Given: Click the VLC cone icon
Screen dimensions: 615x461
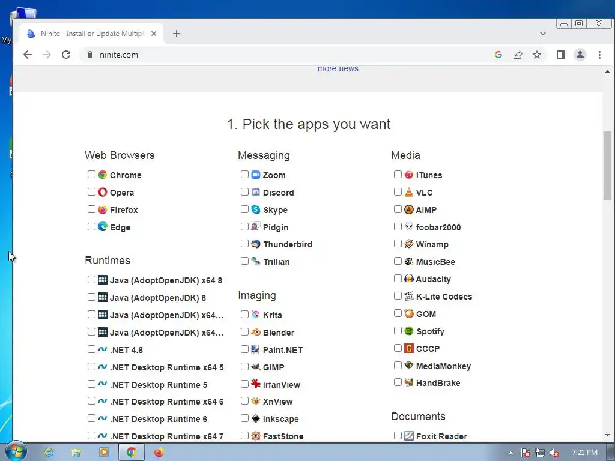Looking at the screenshot, I should [x=408, y=192].
